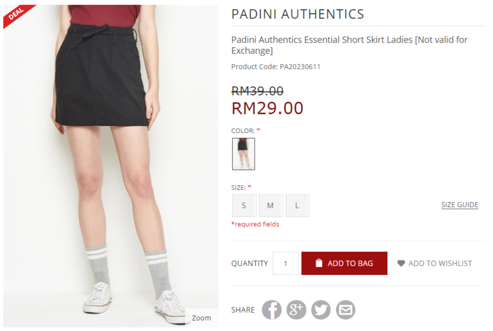Open the SIZE GUIDE link

(460, 205)
